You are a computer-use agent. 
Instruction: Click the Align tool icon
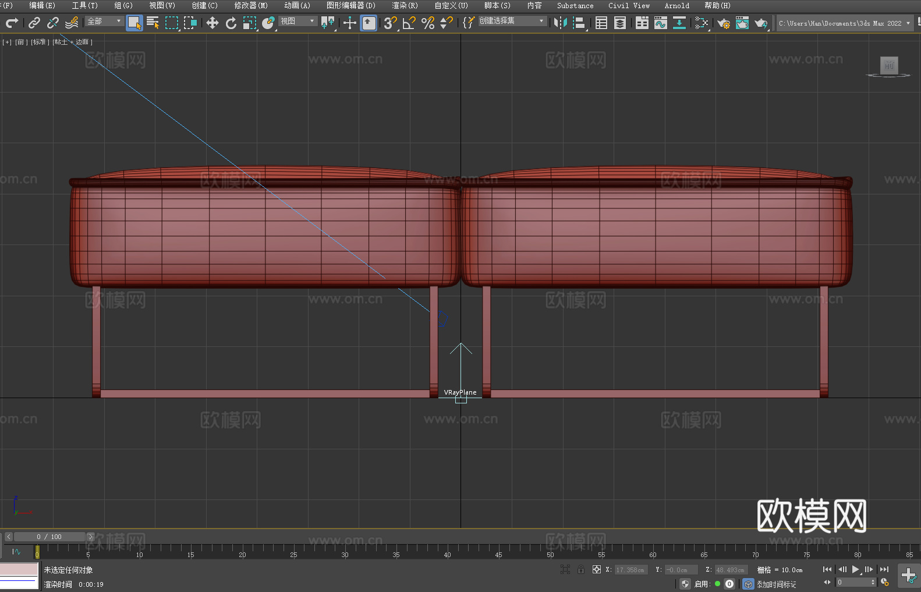(x=579, y=23)
